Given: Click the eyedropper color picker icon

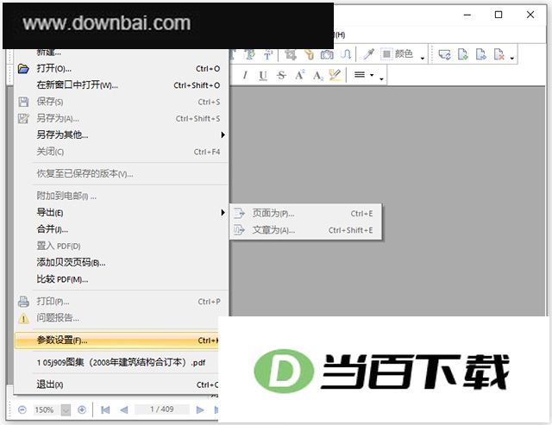Looking at the screenshot, I should click(x=368, y=54).
